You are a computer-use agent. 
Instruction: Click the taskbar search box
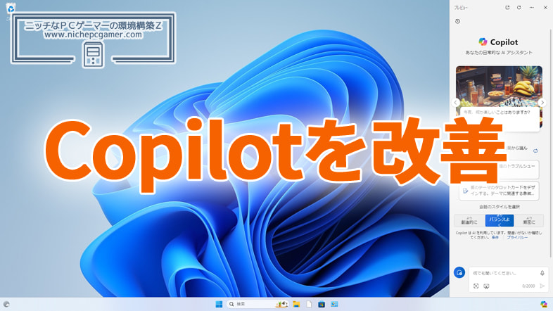[x=258, y=304]
